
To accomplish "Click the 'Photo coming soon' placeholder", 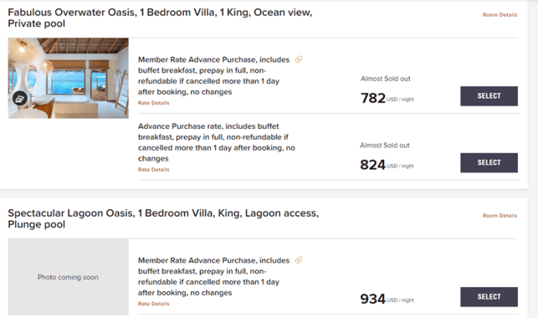I will [68, 277].
